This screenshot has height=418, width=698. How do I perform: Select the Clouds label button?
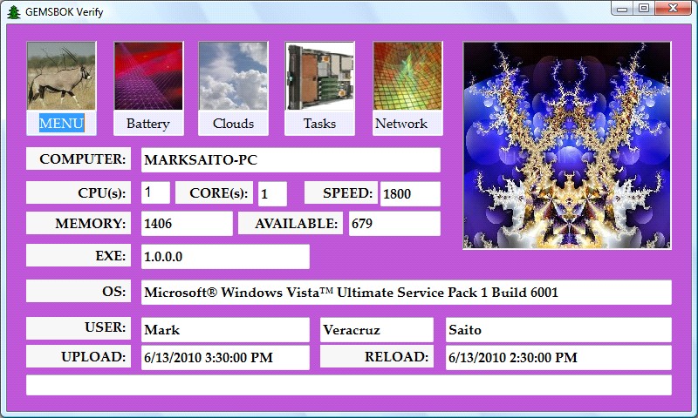point(233,123)
